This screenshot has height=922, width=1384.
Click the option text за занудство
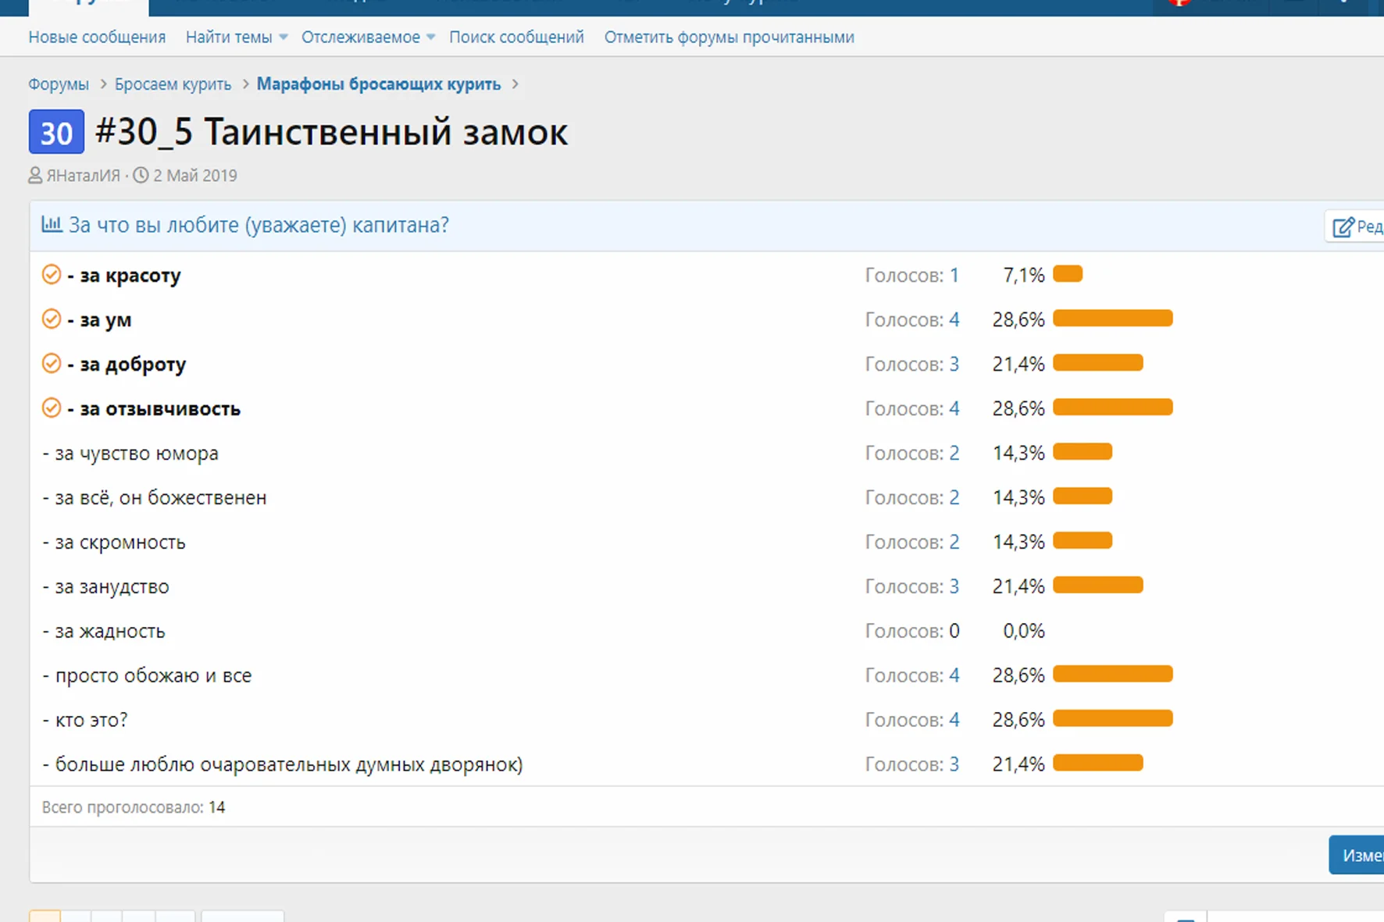point(105,587)
